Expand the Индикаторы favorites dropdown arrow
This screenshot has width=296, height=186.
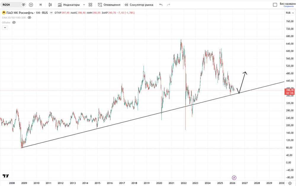point(84,5)
